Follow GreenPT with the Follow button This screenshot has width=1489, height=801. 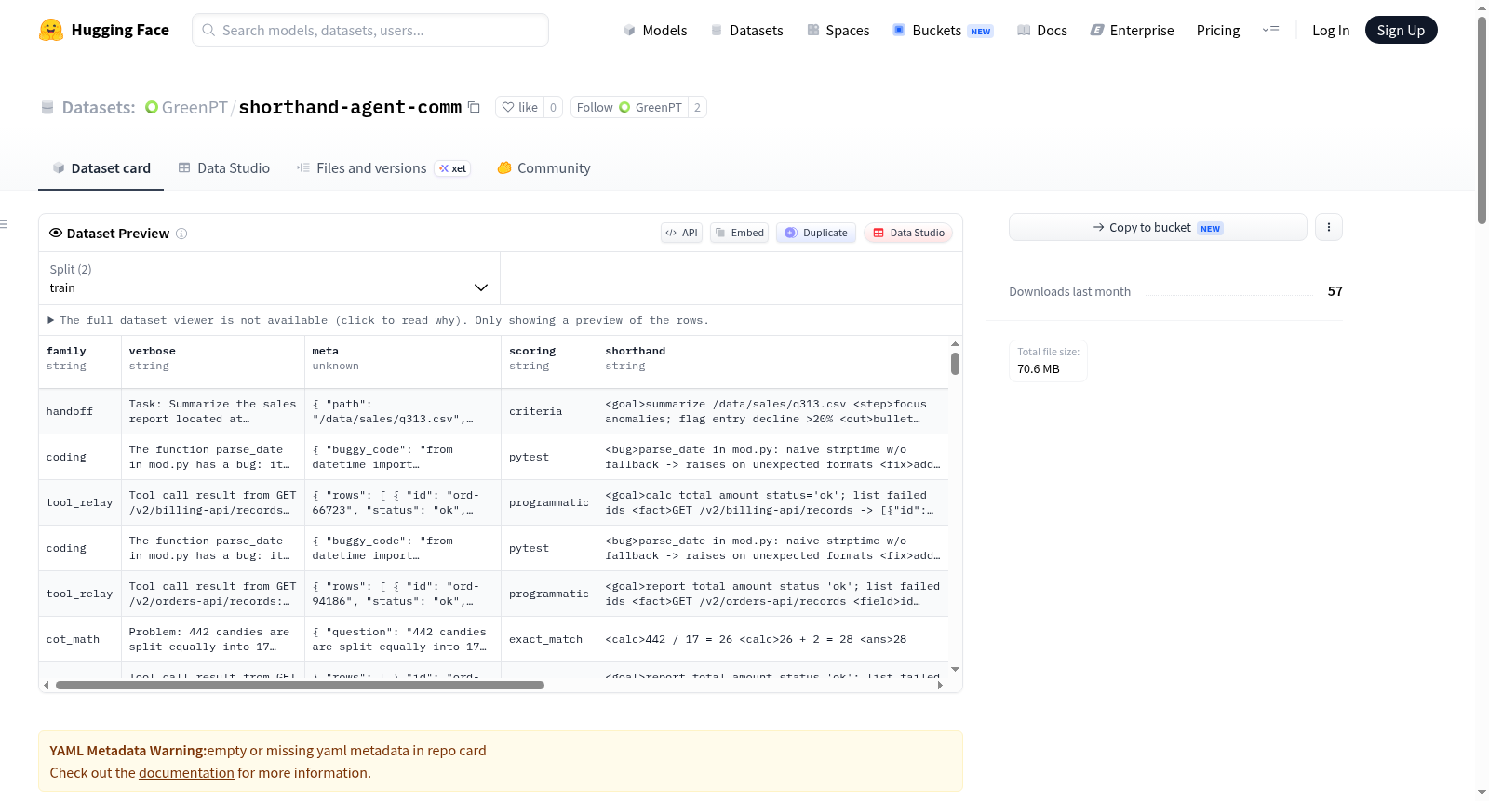tap(629, 107)
